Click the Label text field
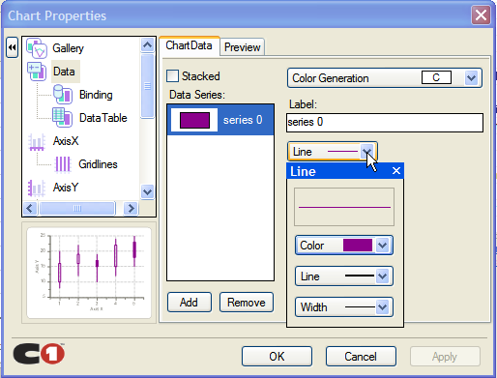 coord(385,123)
